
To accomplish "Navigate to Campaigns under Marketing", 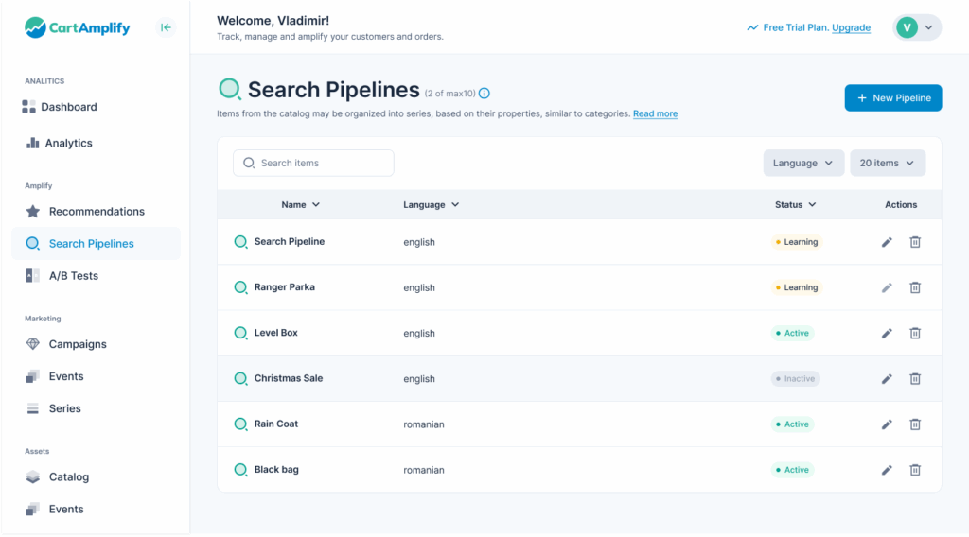I will (78, 344).
